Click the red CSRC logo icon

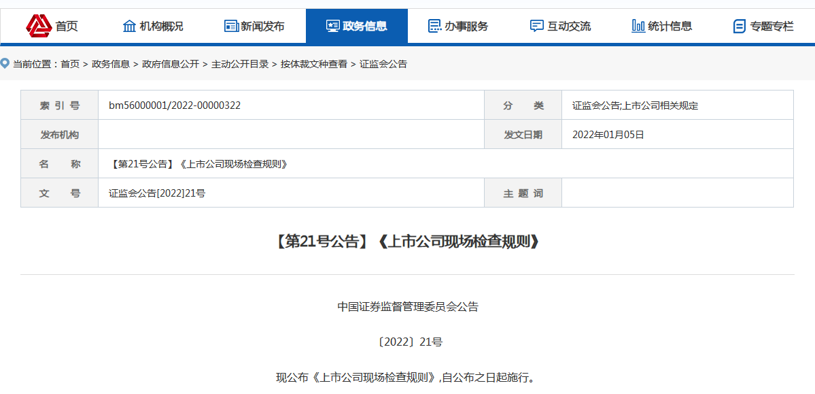[39, 25]
